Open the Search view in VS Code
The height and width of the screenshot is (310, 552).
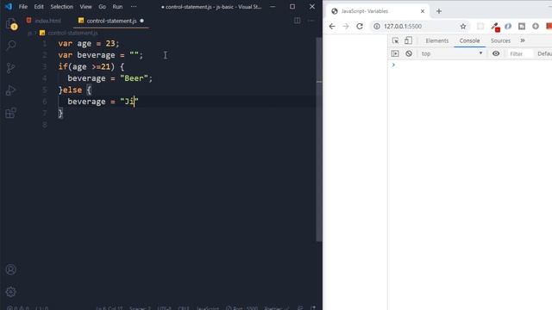click(11, 45)
